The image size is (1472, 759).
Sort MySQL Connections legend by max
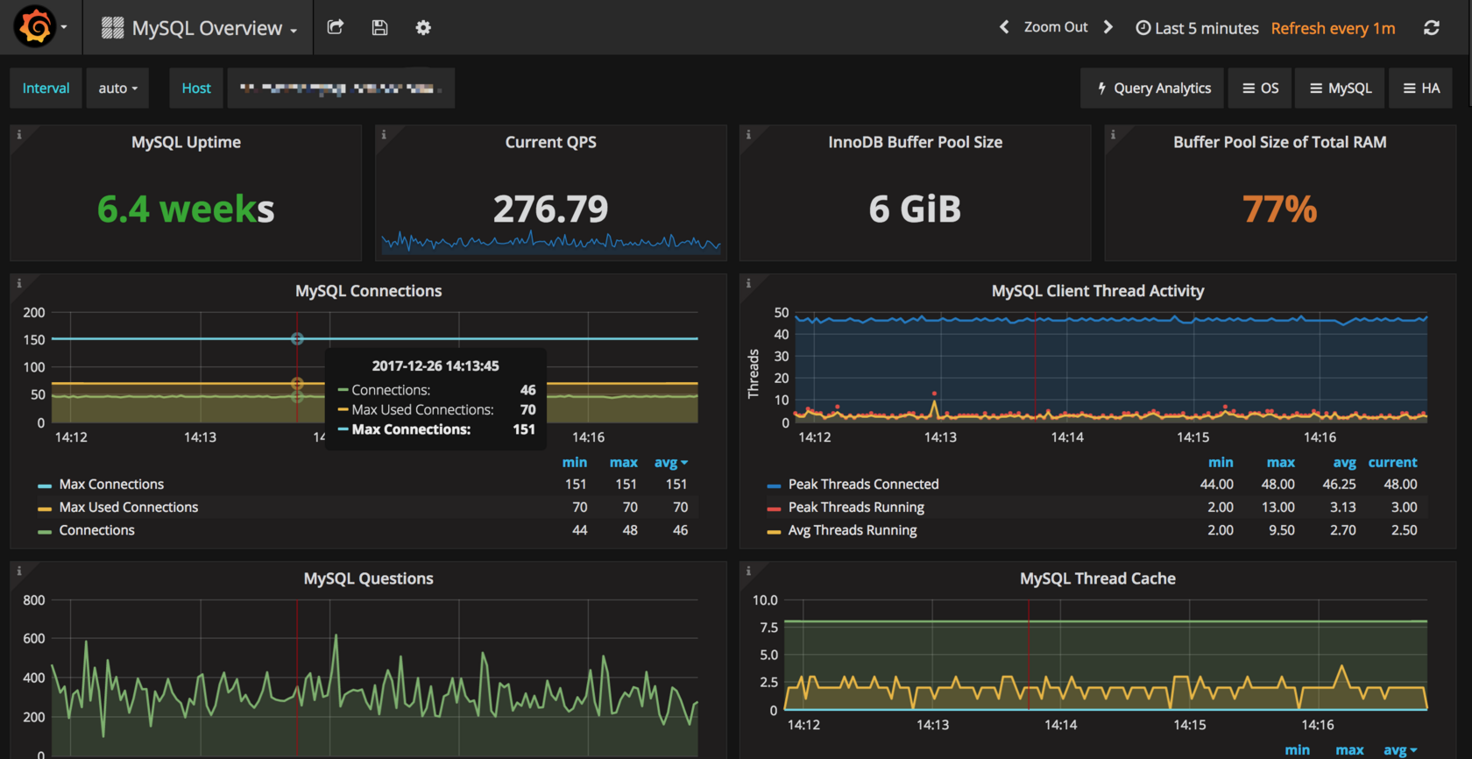[x=624, y=463]
